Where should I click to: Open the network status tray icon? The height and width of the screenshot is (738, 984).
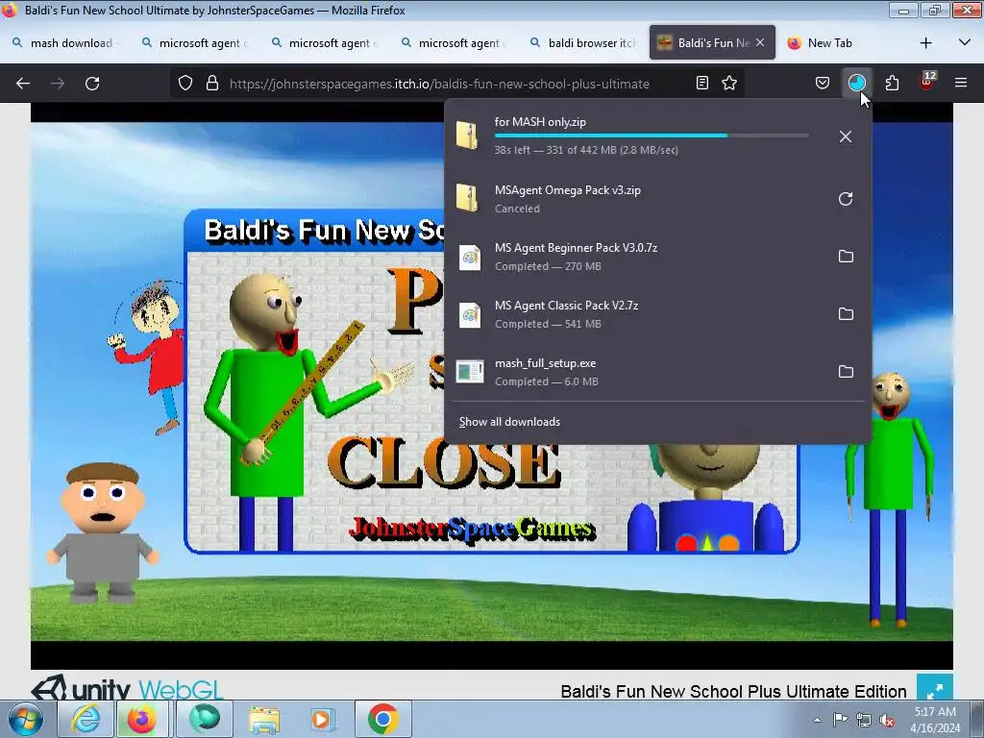[864, 720]
